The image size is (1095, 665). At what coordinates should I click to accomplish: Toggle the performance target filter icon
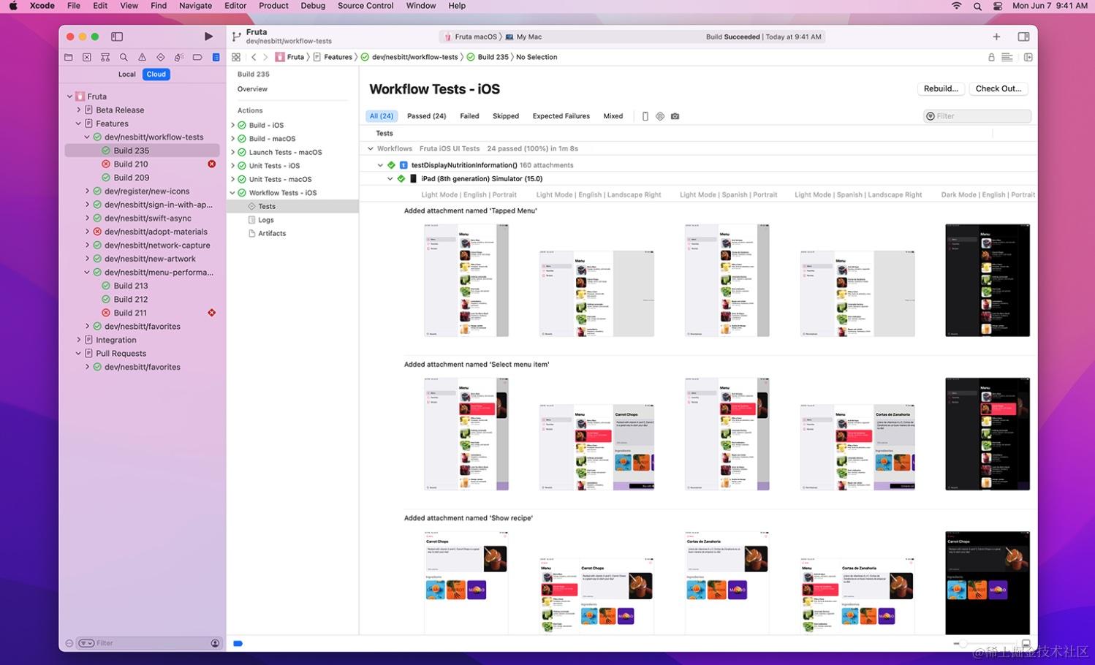point(660,116)
